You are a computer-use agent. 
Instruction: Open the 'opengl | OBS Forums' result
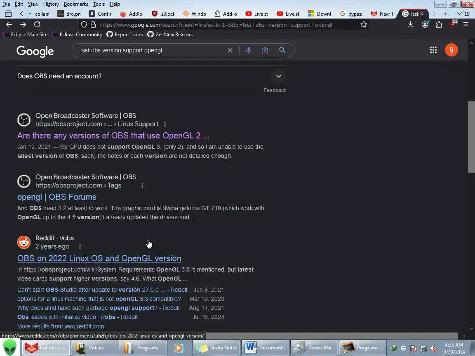(x=56, y=197)
